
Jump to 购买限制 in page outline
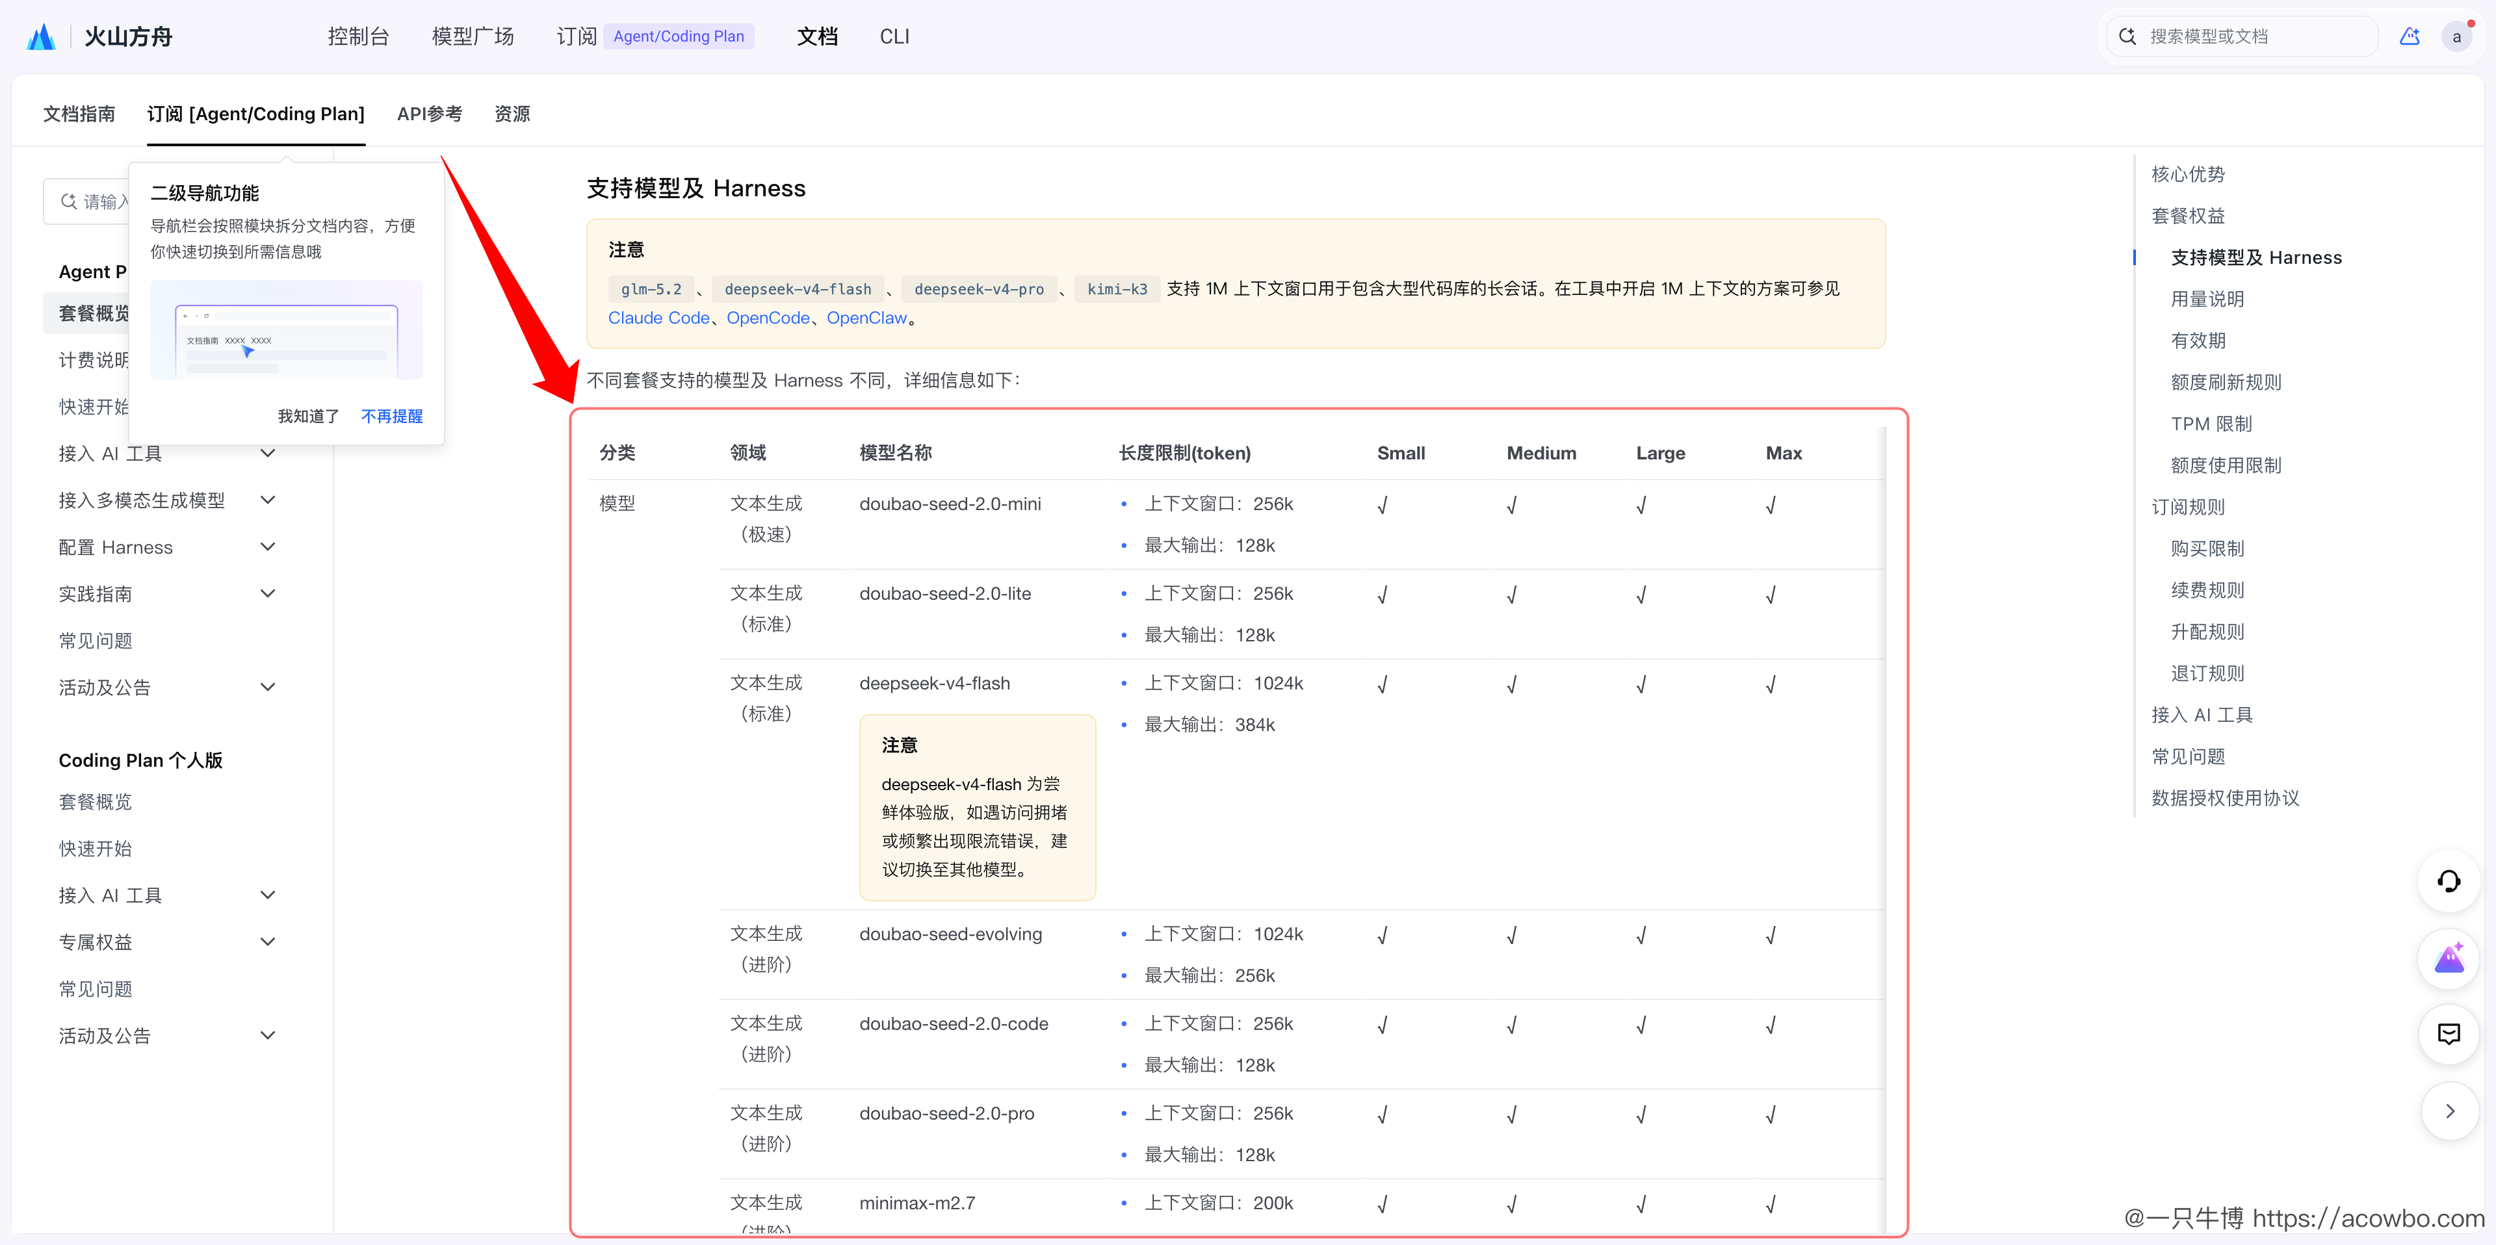click(2207, 548)
